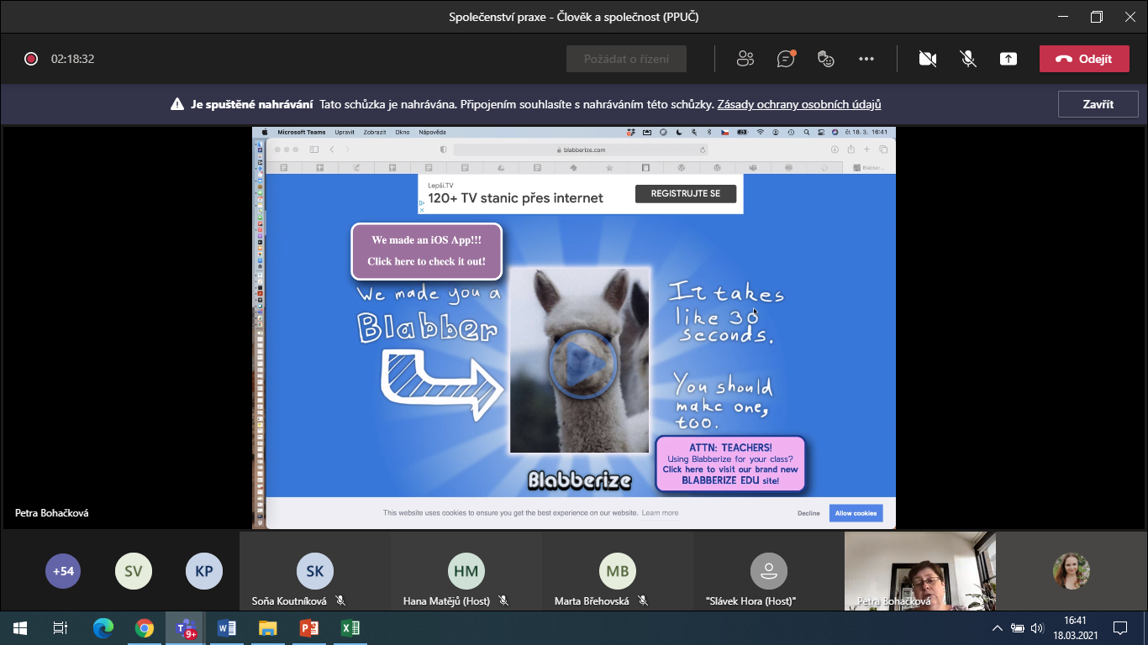Toggle the camera on
Viewport: 1148px width, 645px height.
[927, 59]
